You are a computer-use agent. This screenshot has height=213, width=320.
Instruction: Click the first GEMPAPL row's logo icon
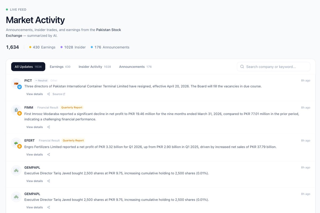pos(16,171)
